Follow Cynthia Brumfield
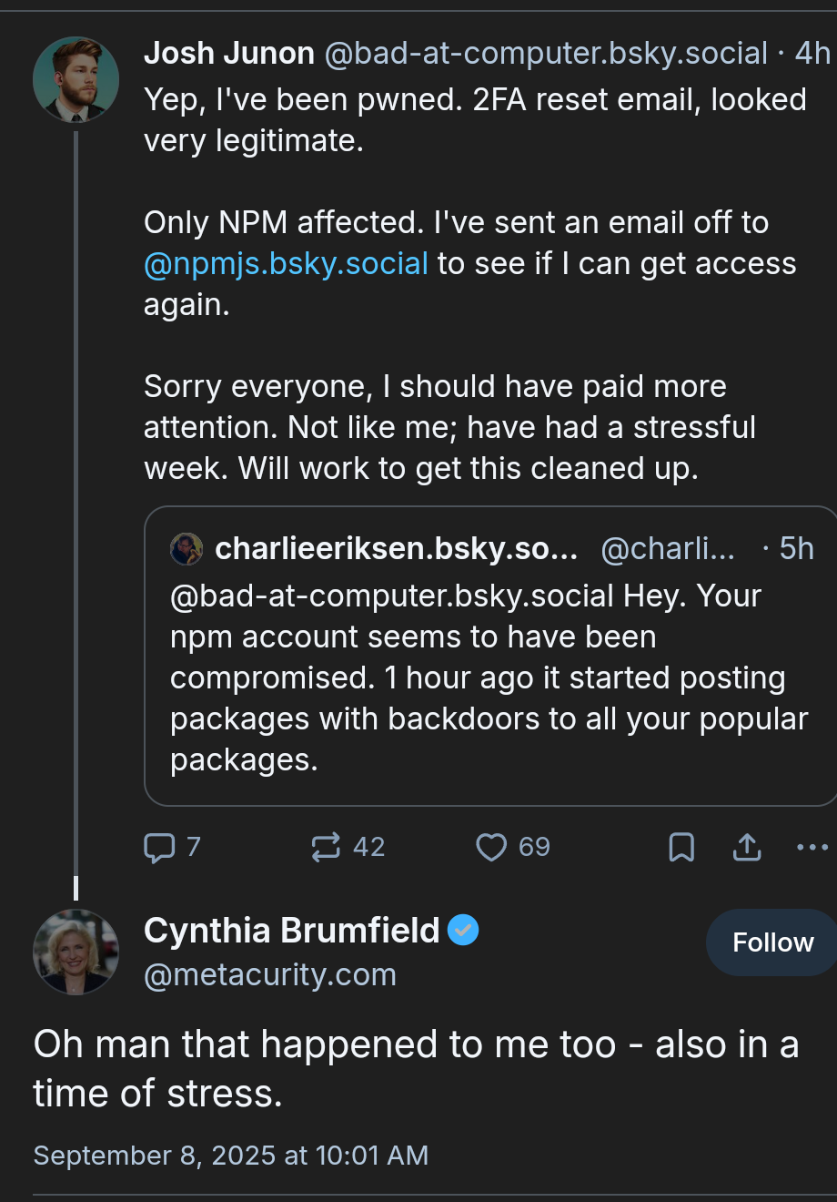837x1202 pixels. (x=772, y=942)
